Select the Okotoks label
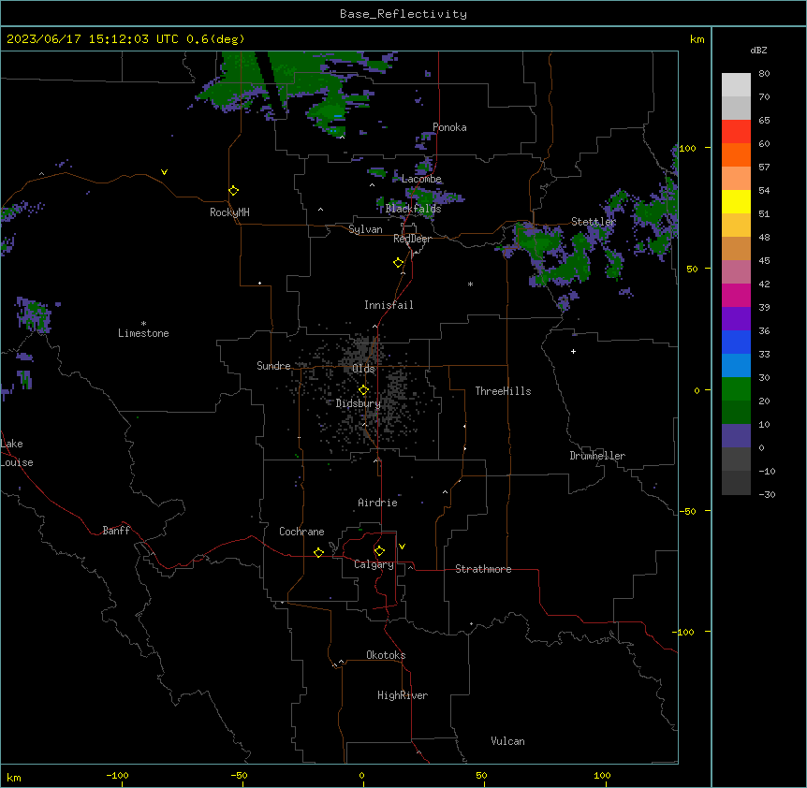 (386, 655)
